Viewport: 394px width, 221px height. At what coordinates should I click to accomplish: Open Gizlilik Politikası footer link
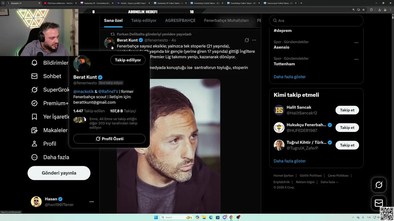pos(311,176)
